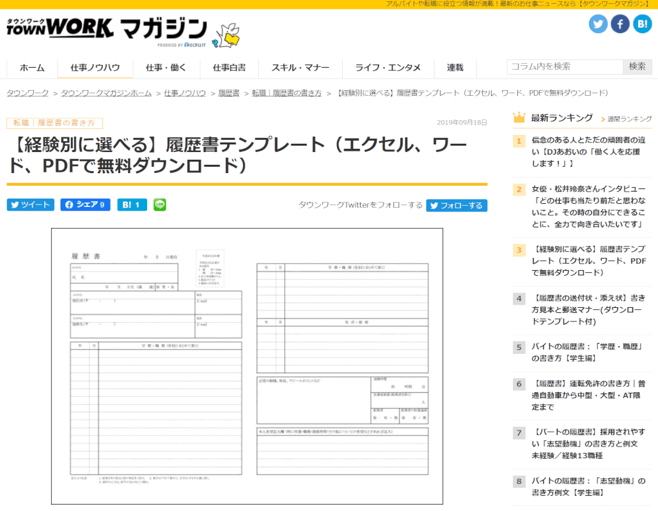Open the 仕事・働く menu tab
This screenshot has height=511, width=658.
(166, 68)
